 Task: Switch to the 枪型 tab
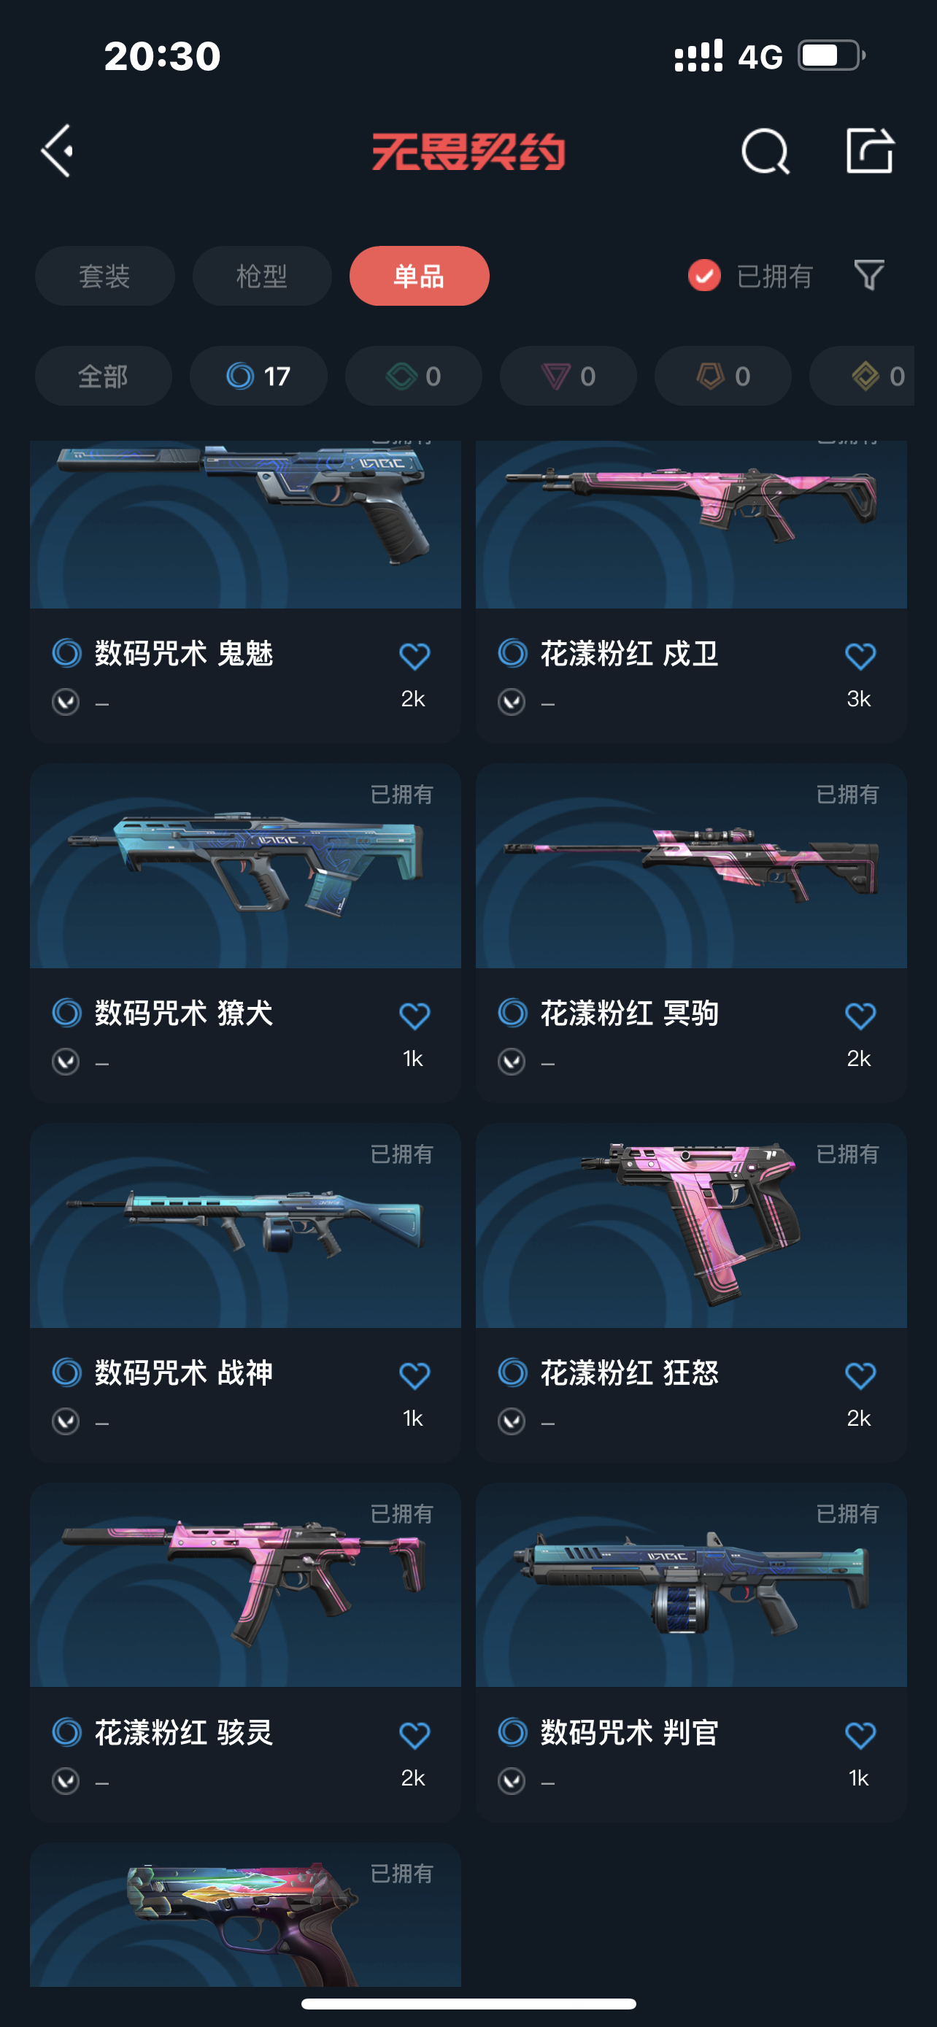click(x=262, y=277)
